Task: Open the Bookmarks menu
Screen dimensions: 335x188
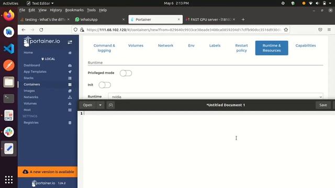Action: (x=74, y=10)
